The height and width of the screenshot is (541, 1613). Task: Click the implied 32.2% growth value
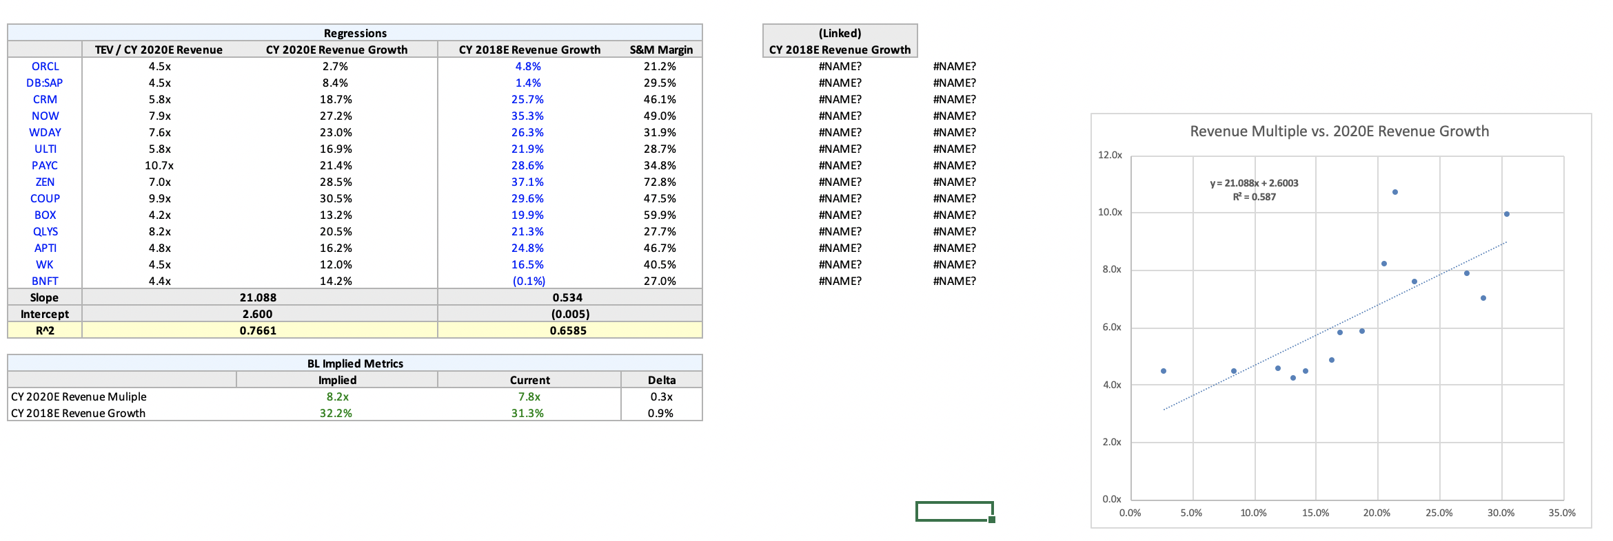pos(336,413)
